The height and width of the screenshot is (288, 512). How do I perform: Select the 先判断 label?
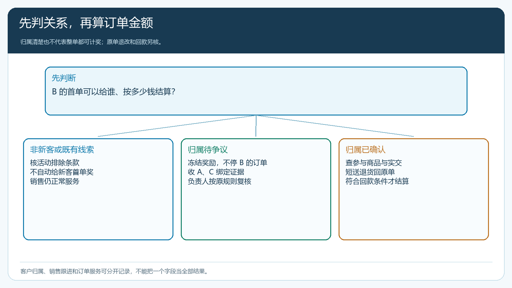coord(64,78)
